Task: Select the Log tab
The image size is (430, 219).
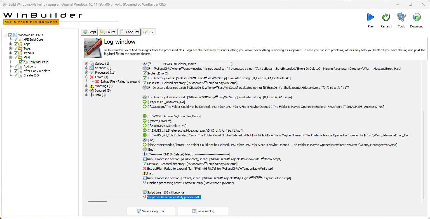Action: (149, 32)
